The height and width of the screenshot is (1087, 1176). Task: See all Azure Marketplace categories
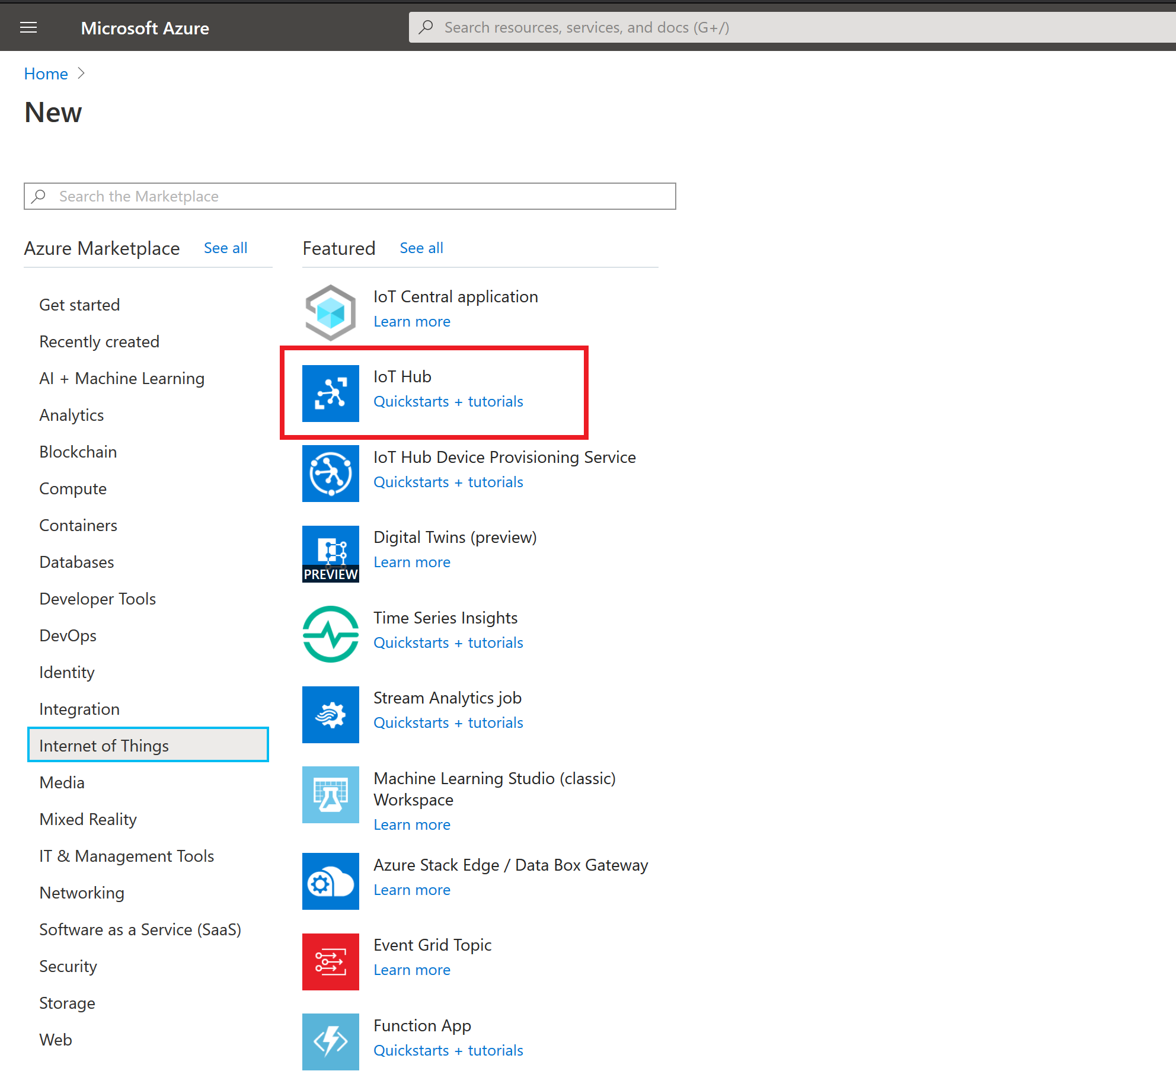[x=225, y=248]
